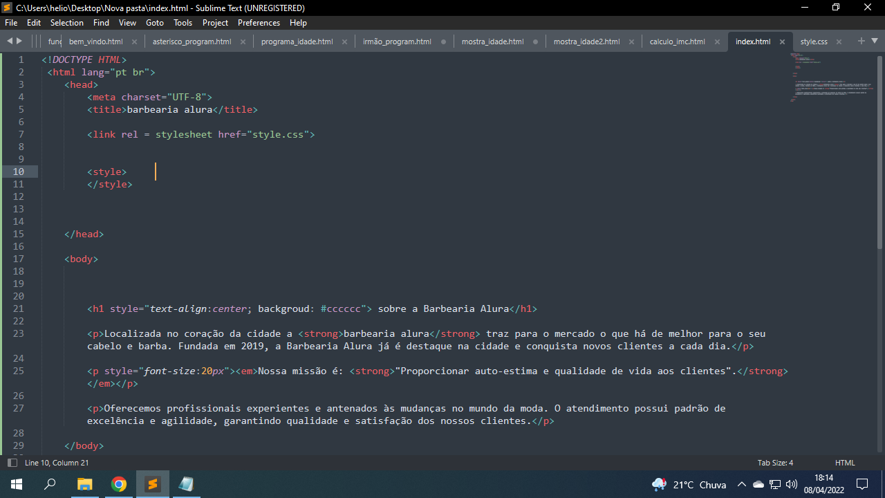Open File Explorer from taskbar
The width and height of the screenshot is (885, 498).
tap(84, 484)
